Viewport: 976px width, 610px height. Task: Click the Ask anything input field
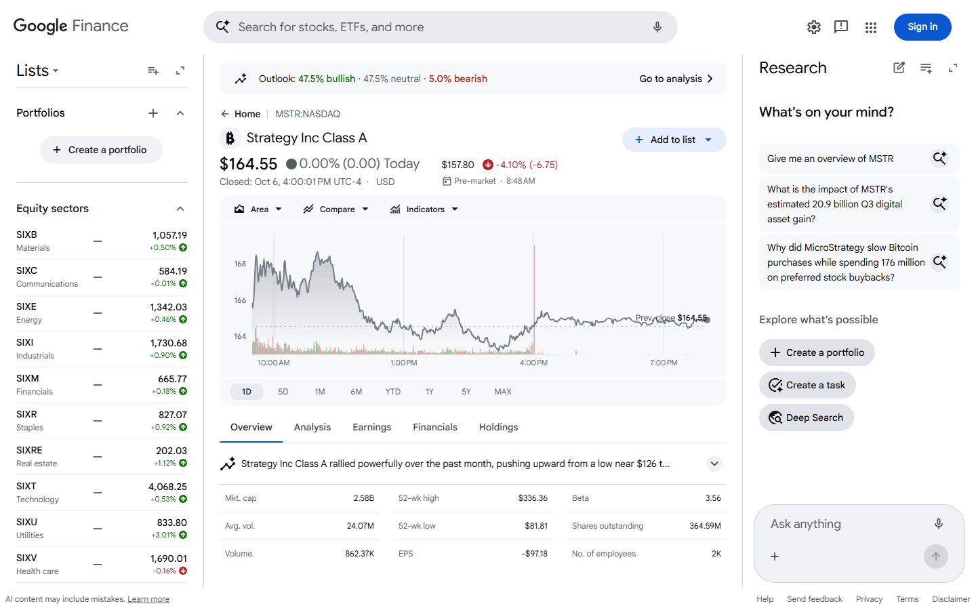coord(847,524)
